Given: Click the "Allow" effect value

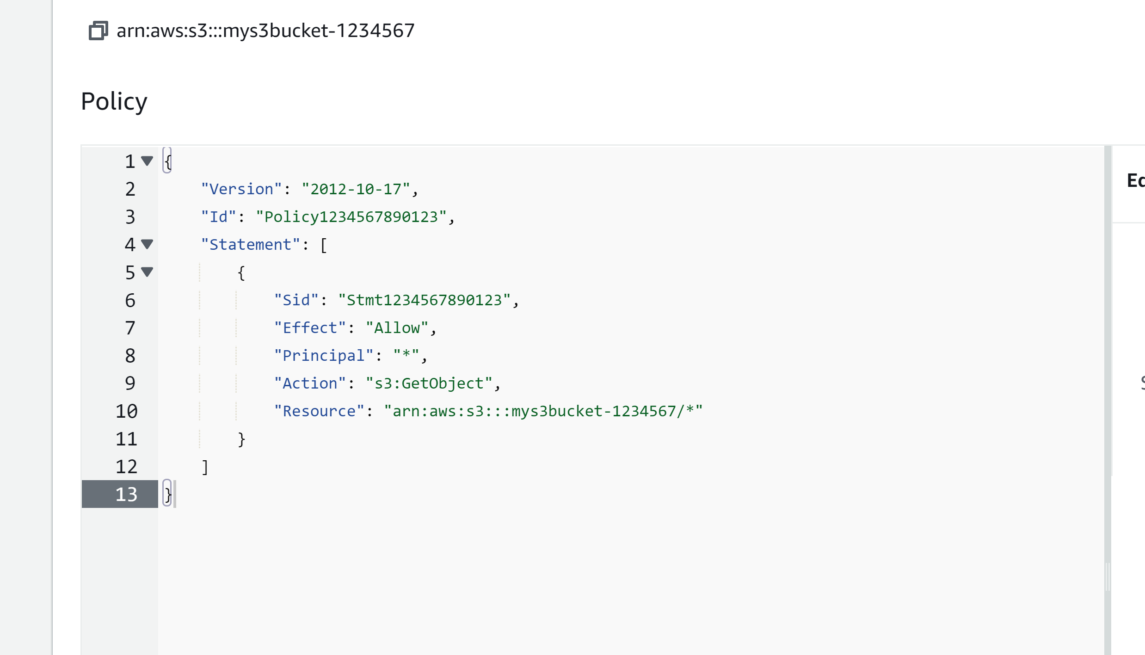Looking at the screenshot, I should [397, 327].
